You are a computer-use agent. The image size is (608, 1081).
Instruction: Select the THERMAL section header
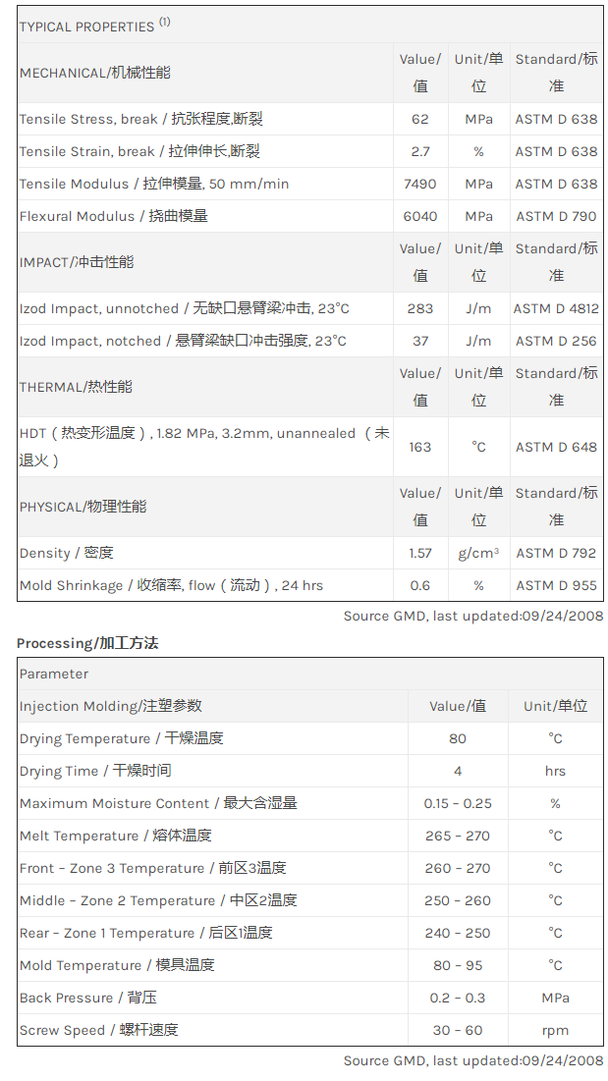[76, 387]
